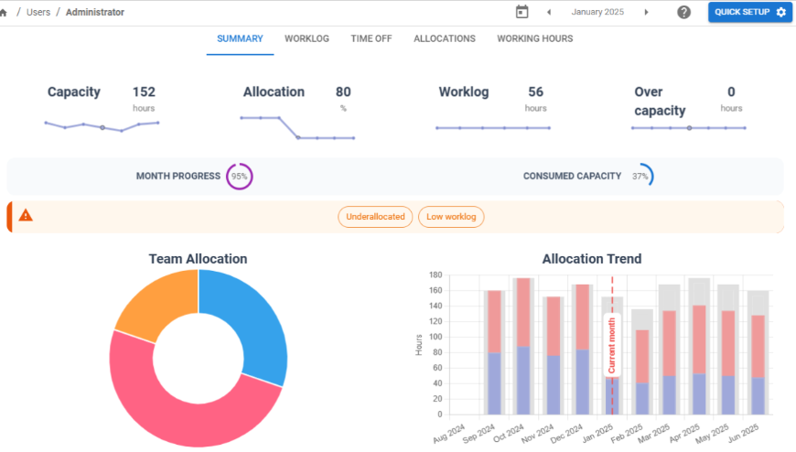The image size is (796, 452).
Task: Click the Consumed Capacity 37% ring
Action: click(x=640, y=177)
